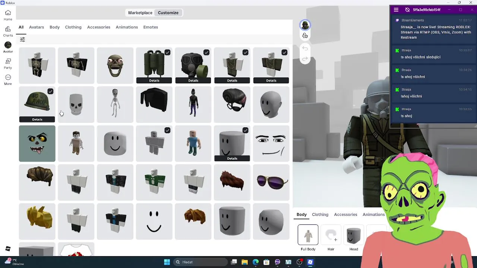Select the eyebrows smirk face item
The image size is (477, 268).
click(x=271, y=144)
